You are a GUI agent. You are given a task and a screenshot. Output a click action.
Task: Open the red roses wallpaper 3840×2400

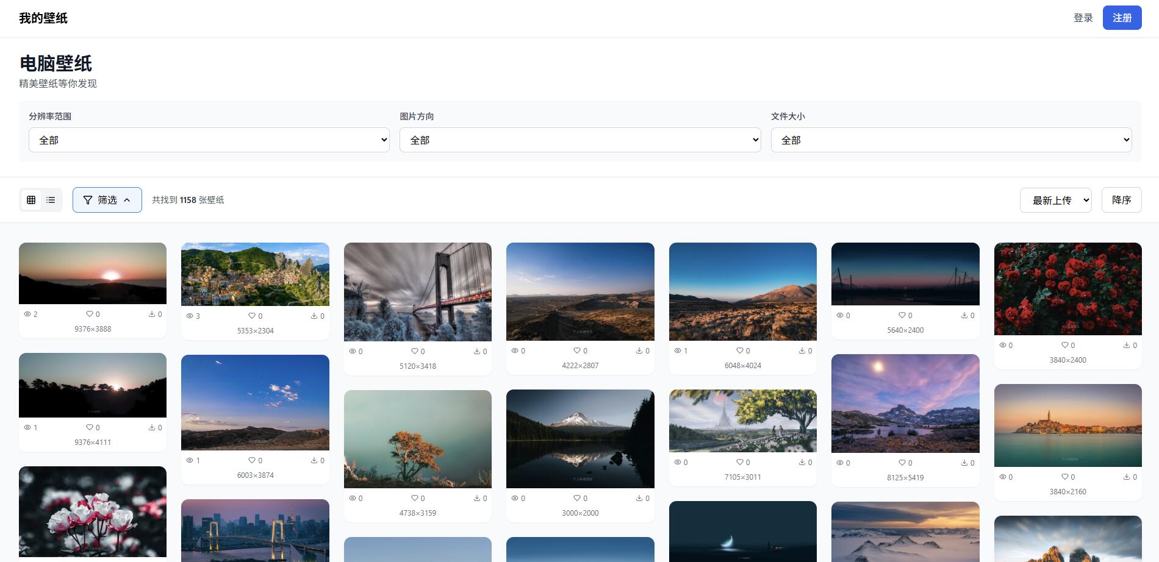point(1067,289)
